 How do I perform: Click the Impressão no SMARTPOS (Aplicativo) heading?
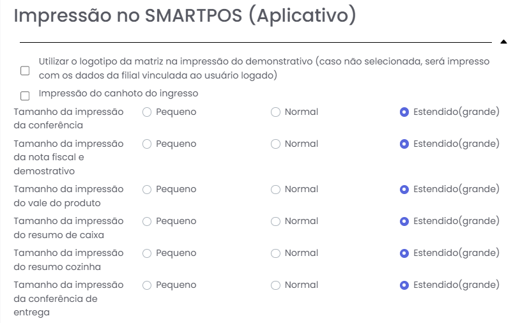184,16
